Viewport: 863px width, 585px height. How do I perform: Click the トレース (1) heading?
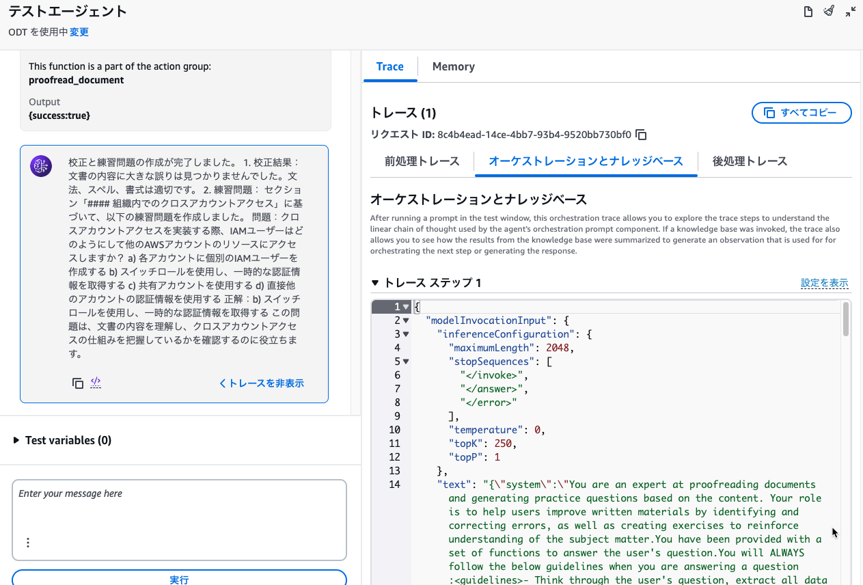(x=403, y=113)
